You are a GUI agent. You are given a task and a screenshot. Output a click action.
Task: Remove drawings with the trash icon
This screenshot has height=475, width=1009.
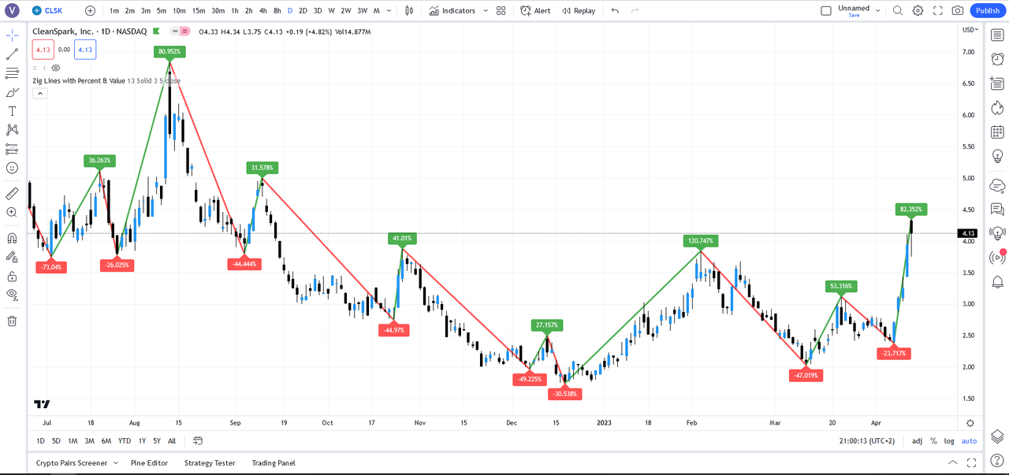tap(12, 321)
